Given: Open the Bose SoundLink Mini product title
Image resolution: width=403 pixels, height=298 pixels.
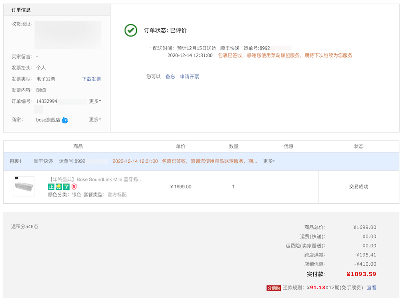Looking at the screenshot, I should (95, 179).
